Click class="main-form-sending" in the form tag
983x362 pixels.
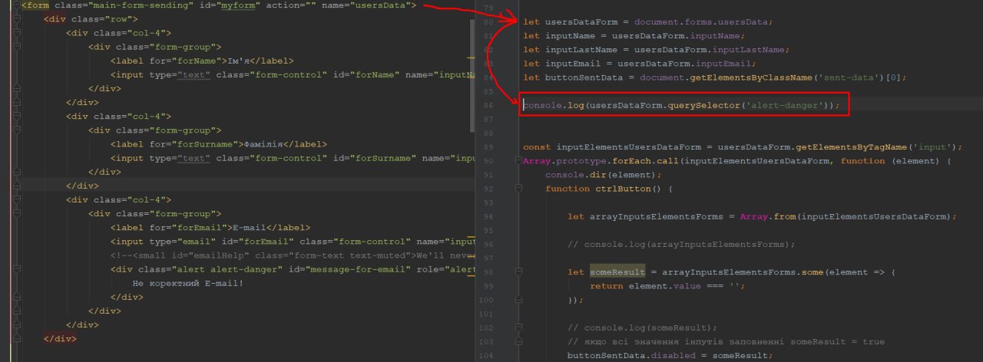(122, 6)
